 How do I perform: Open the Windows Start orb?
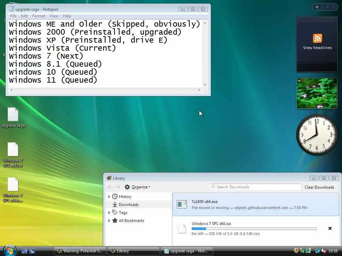(10, 251)
